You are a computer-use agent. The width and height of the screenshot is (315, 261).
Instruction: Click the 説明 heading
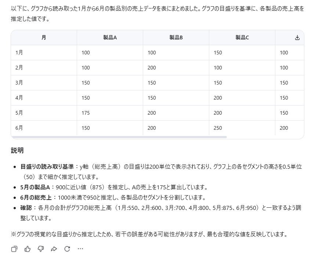(x=17, y=150)
